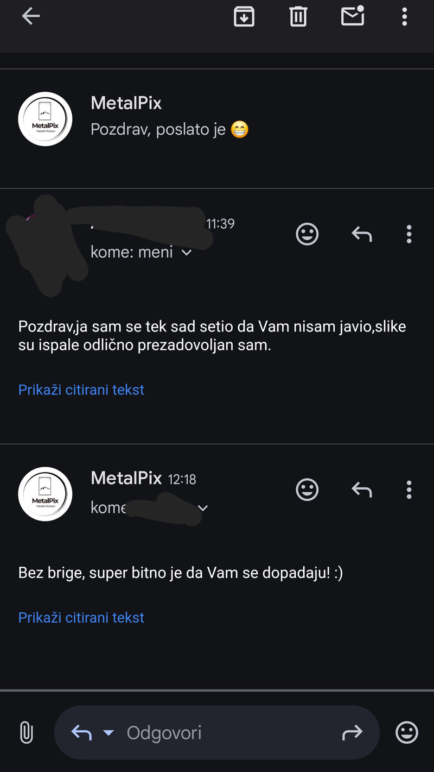Open more options for the 11:39 message
The image size is (434, 772).
pyautogui.click(x=409, y=235)
